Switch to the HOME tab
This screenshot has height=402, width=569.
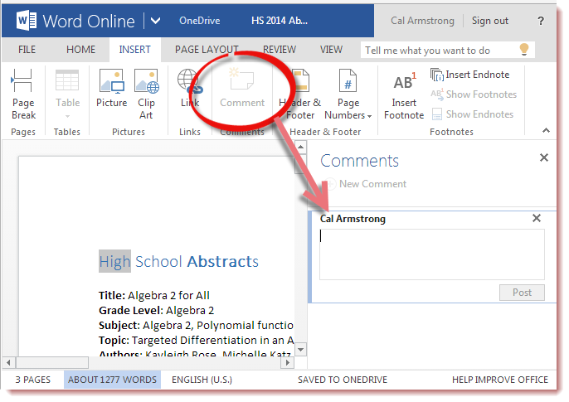tap(80, 49)
